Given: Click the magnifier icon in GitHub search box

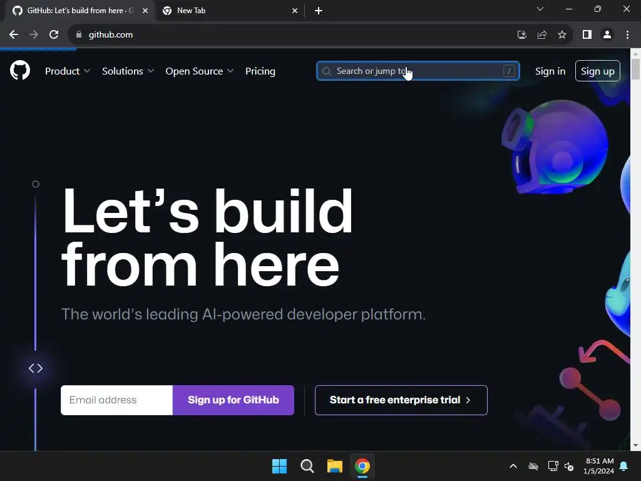Looking at the screenshot, I should coord(326,71).
